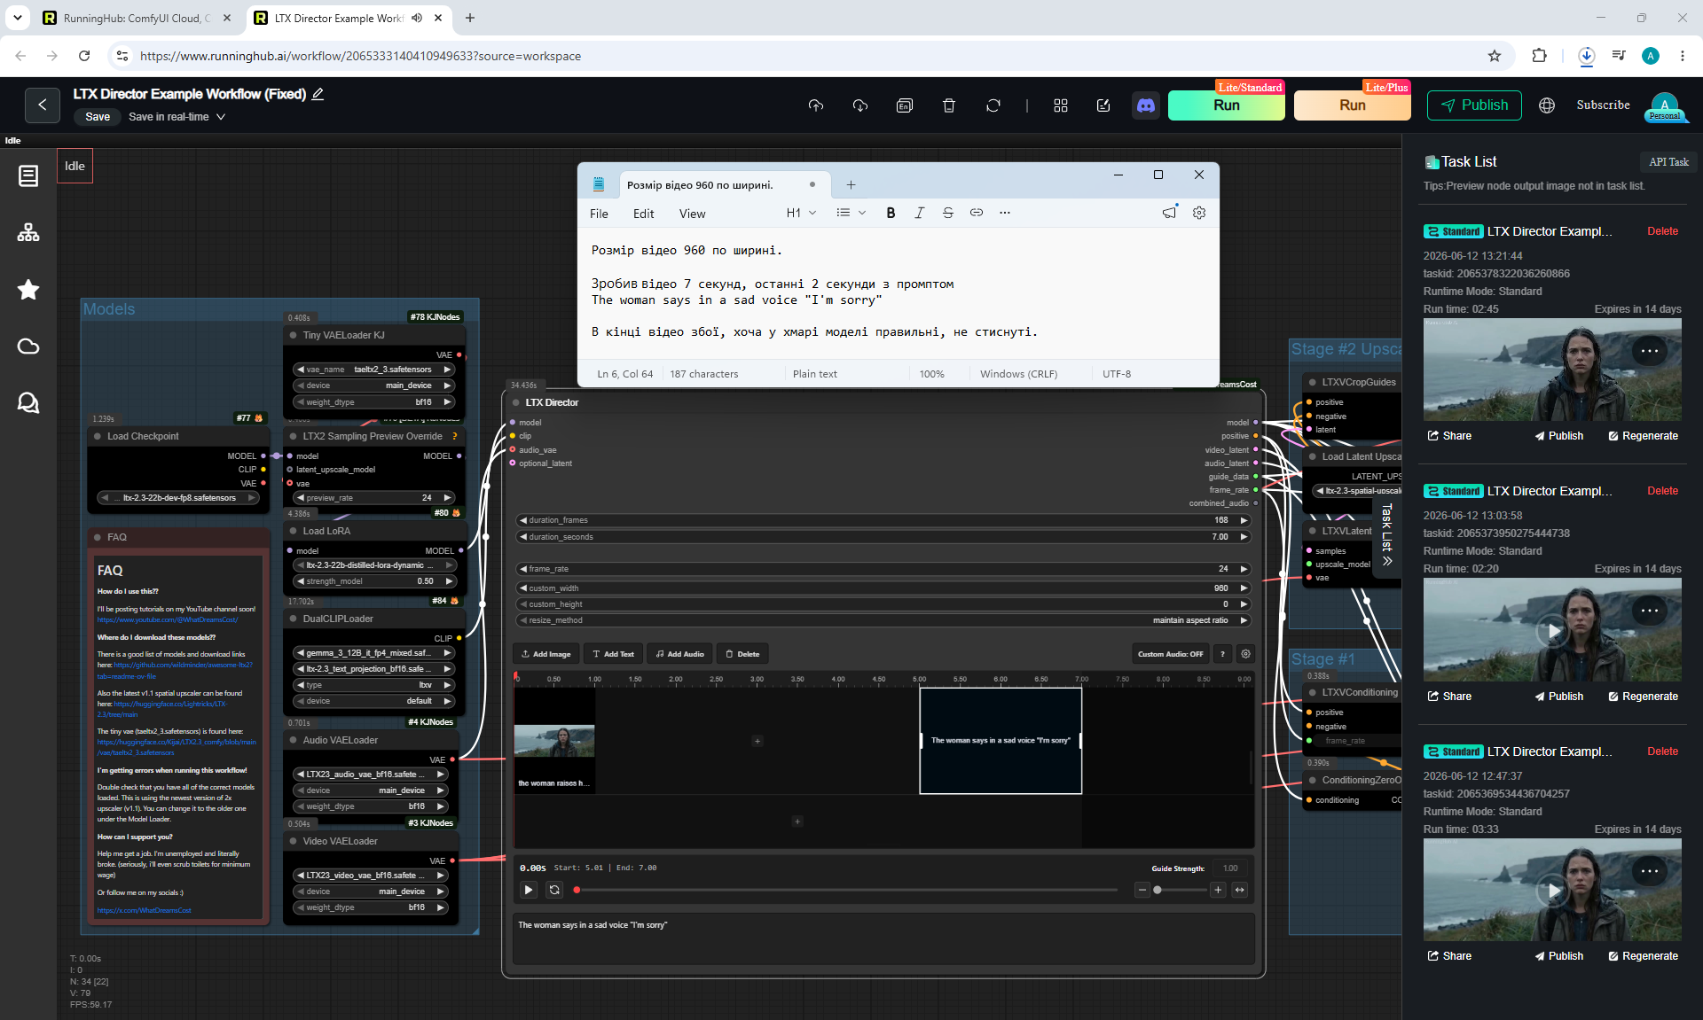Click the green Lite/Standard Run button
This screenshot has width=1703, height=1020.
[1226, 105]
